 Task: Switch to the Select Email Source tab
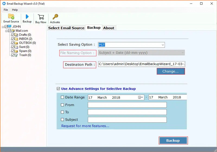coord(66,28)
